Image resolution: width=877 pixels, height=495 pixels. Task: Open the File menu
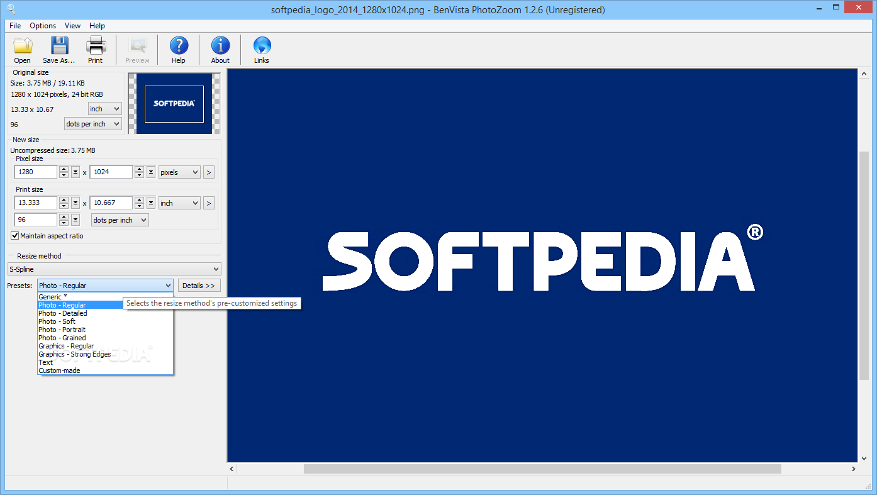(x=15, y=26)
